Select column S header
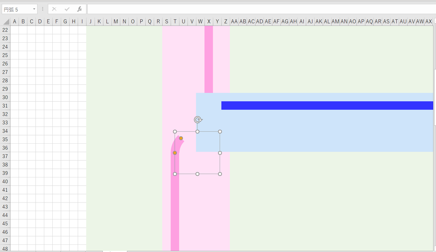The image size is (436, 252). pyautogui.click(x=166, y=22)
